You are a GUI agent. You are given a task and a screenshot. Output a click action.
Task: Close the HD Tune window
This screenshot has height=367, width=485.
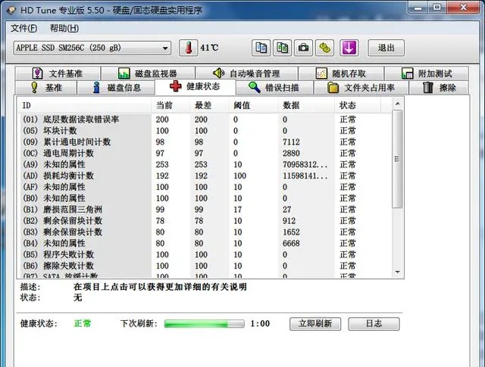[x=463, y=8]
